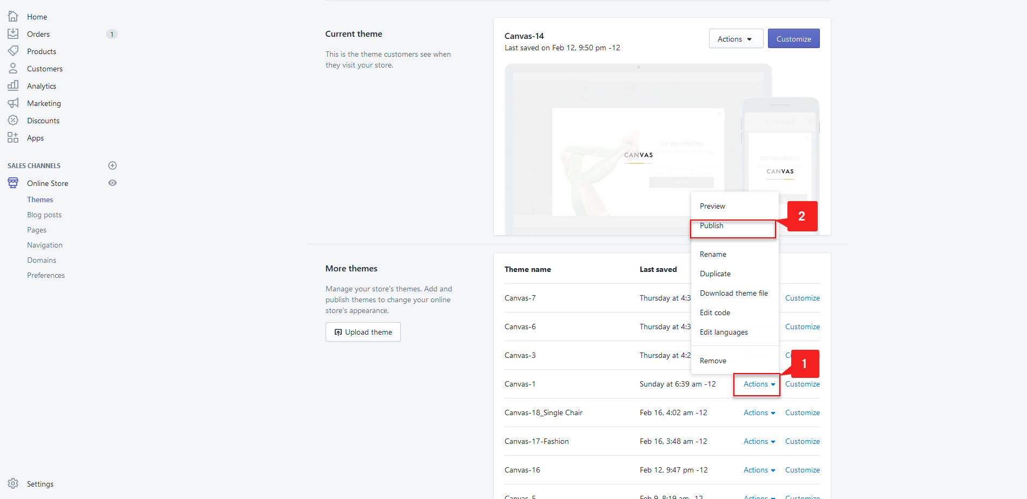Customize the current theme Canvas-14
Screen dimensions: 1027x499
tap(793, 39)
